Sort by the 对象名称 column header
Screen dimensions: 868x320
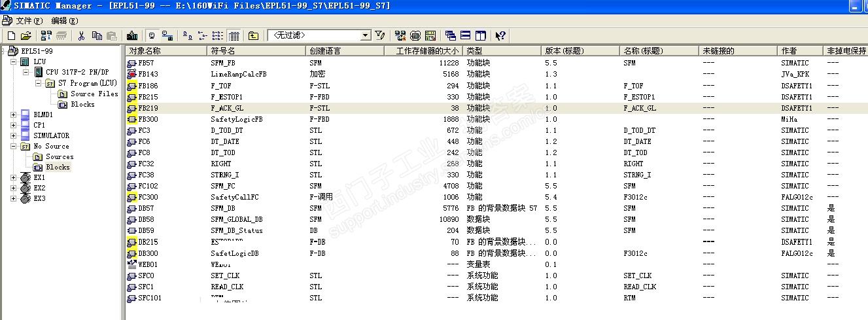click(166, 50)
